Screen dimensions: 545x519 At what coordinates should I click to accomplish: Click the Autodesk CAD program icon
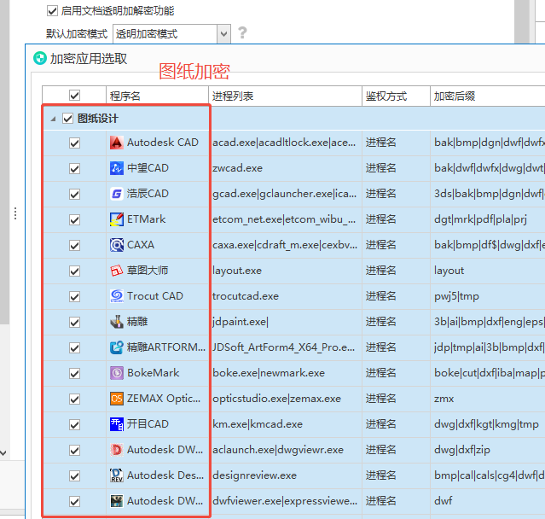pos(117,143)
